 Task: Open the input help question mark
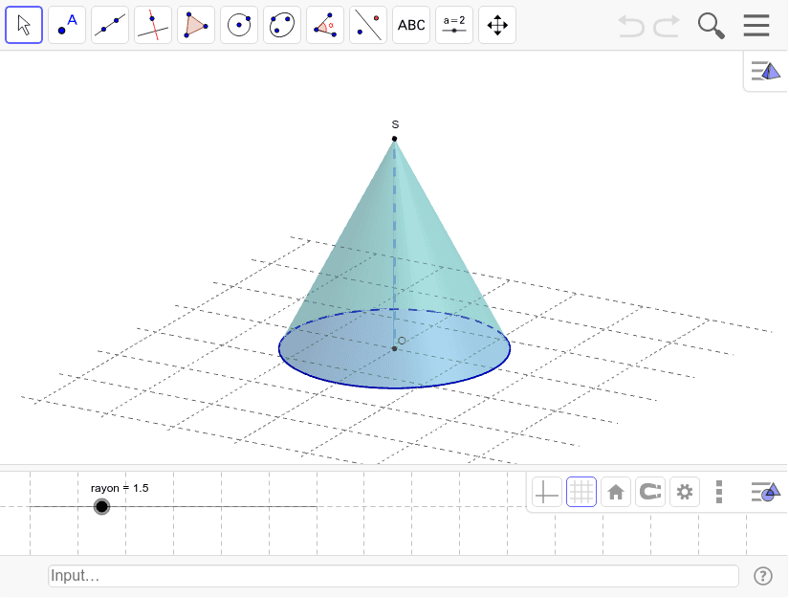click(763, 576)
